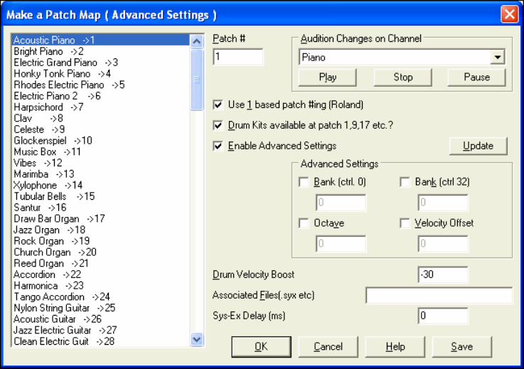Select Electric Piano 2 ->6 entry
The height and width of the screenshot is (369, 524).
click(100, 96)
